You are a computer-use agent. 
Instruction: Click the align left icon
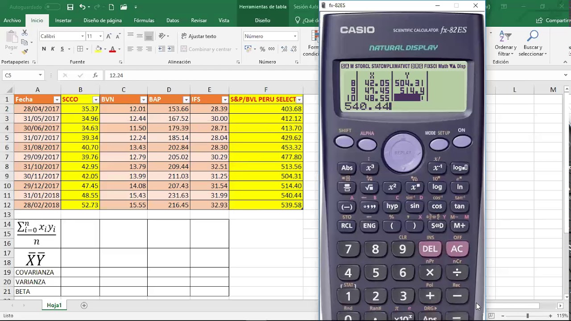130,49
